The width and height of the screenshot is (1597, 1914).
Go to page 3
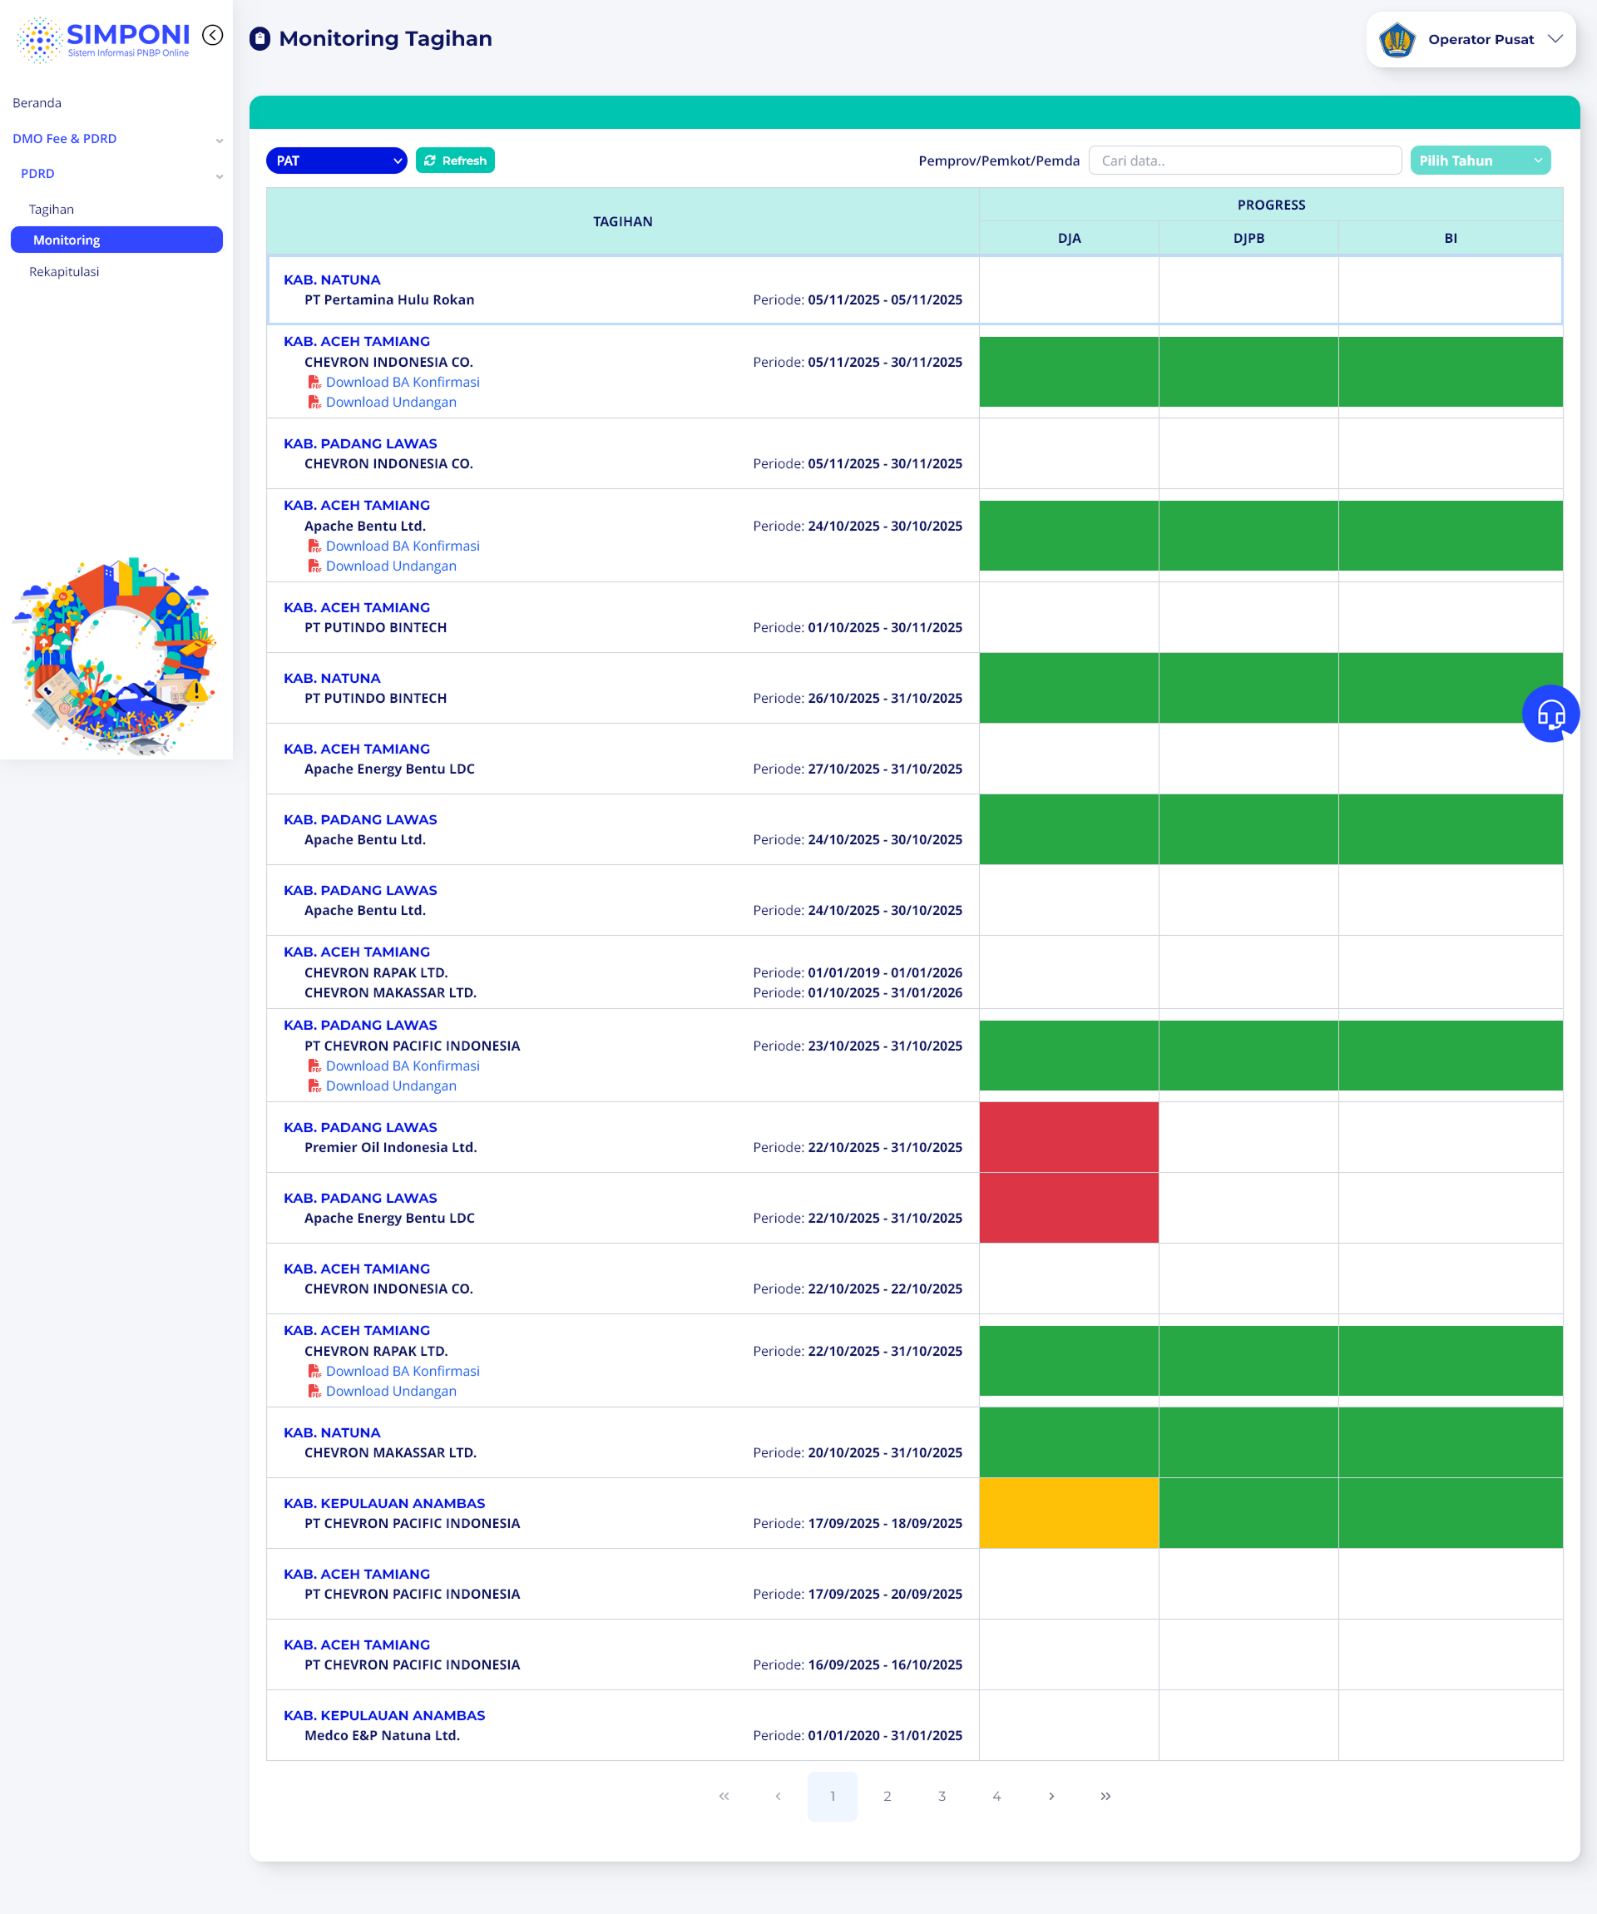(942, 1796)
